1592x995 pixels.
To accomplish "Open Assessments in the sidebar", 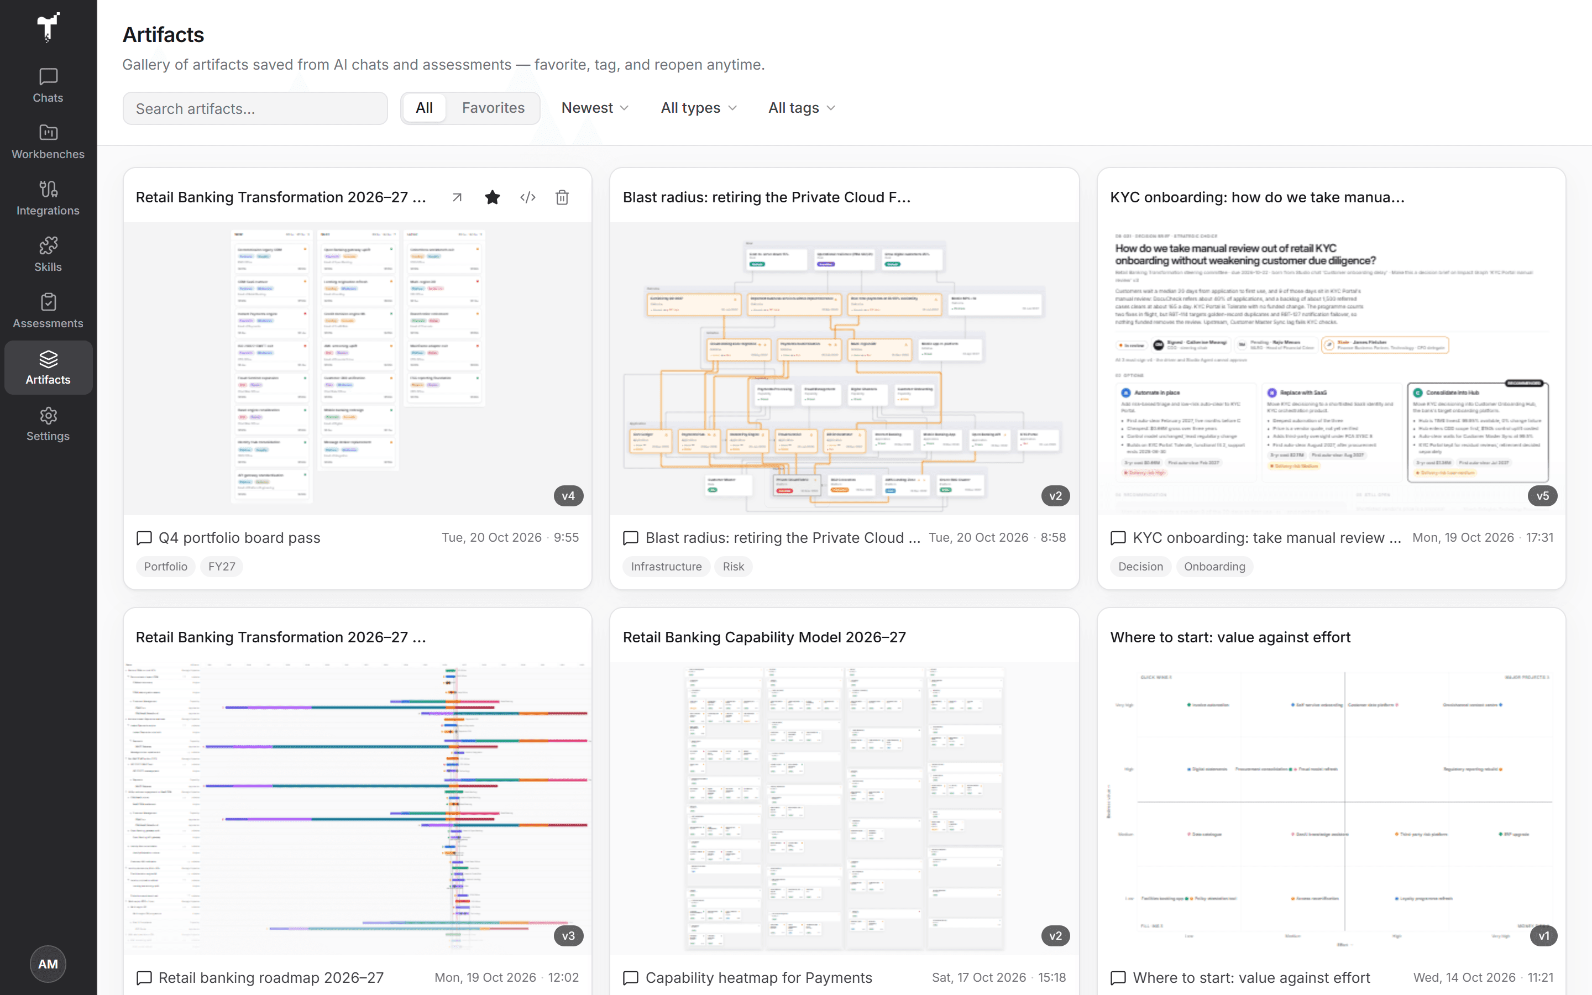I will [x=48, y=311].
